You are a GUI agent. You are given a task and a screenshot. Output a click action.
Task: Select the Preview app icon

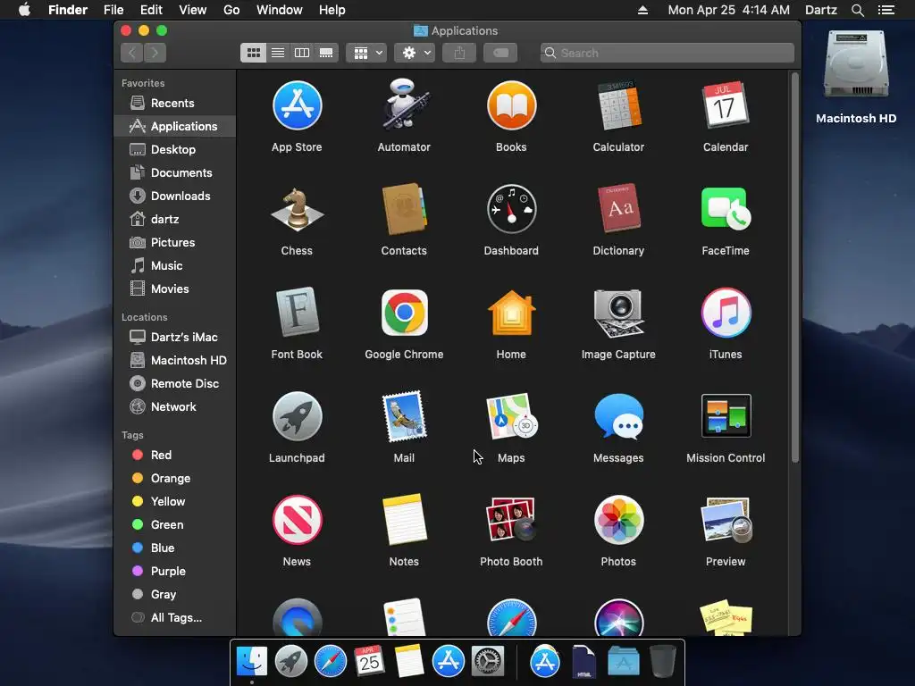pos(726,520)
